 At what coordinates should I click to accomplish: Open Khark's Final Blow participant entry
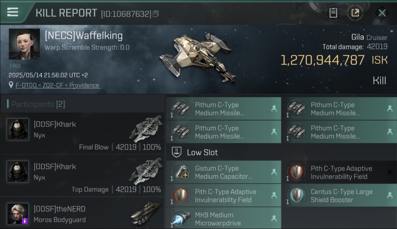(82, 133)
